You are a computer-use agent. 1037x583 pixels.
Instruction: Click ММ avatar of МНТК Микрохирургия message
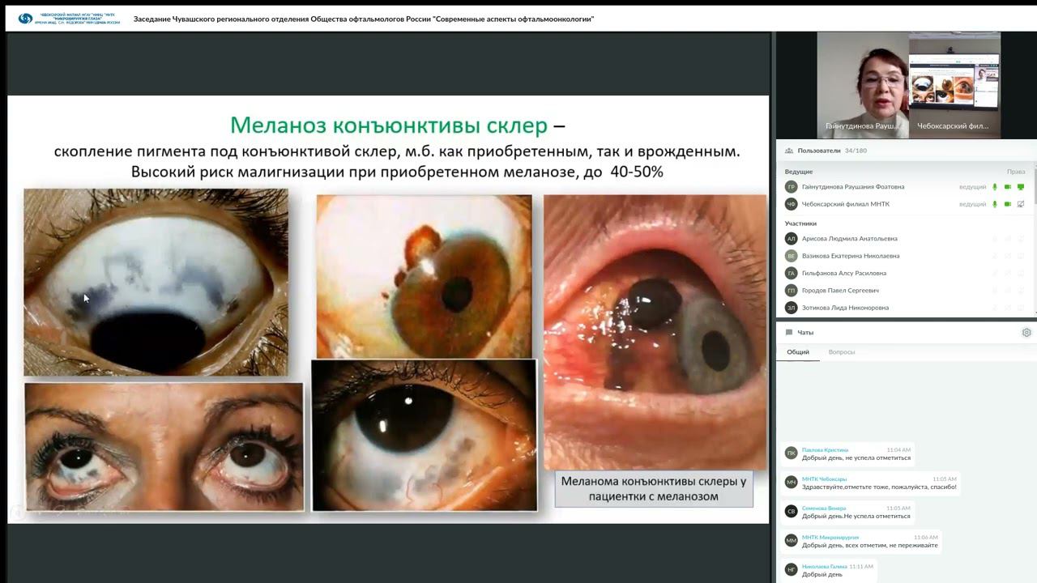pyautogui.click(x=791, y=541)
